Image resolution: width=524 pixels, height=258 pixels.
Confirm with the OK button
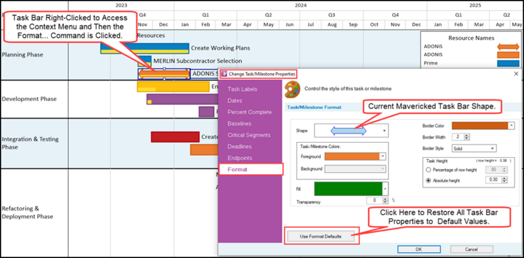(419, 249)
